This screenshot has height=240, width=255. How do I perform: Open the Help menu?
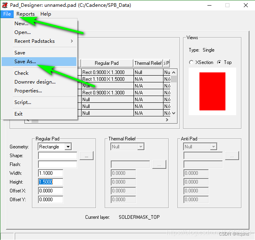pyautogui.click(x=46, y=14)
